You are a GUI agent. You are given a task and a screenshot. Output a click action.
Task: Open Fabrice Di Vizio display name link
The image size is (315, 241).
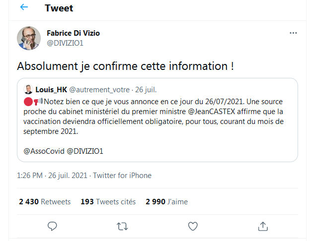pos(73,33)
